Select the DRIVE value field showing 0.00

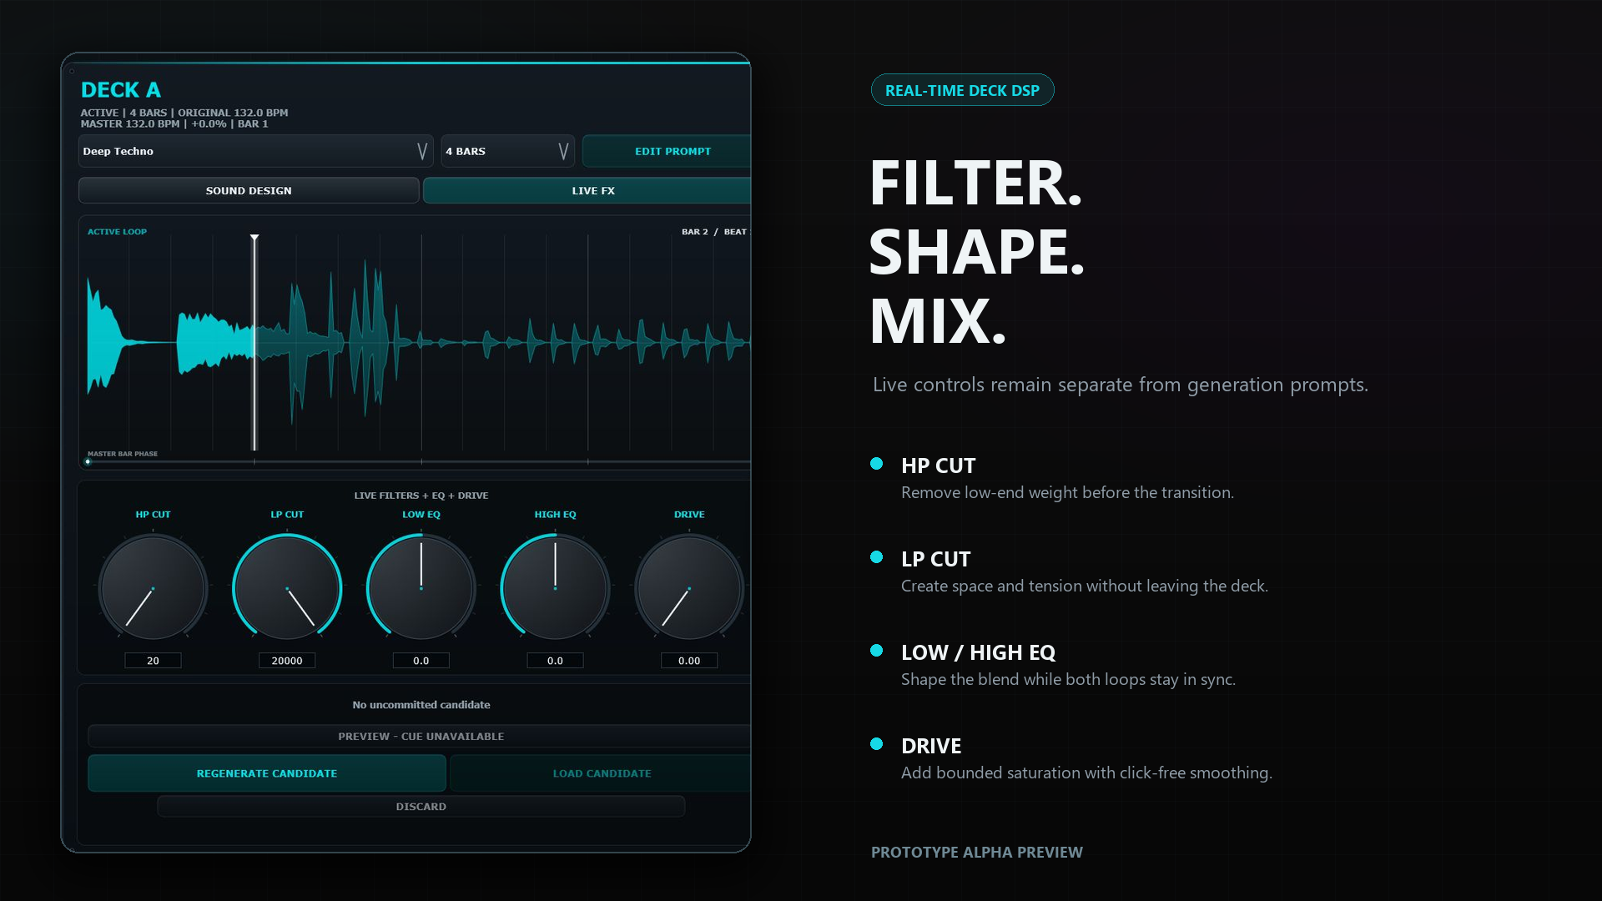click(x=689, y=660)
